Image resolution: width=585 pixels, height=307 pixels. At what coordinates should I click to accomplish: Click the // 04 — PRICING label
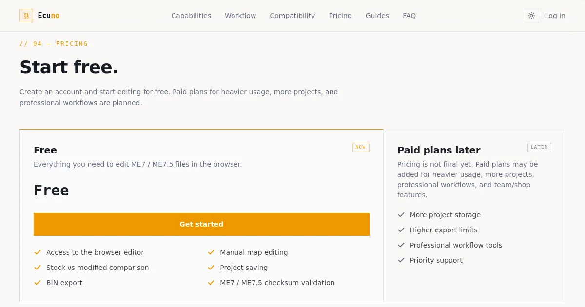54,44
